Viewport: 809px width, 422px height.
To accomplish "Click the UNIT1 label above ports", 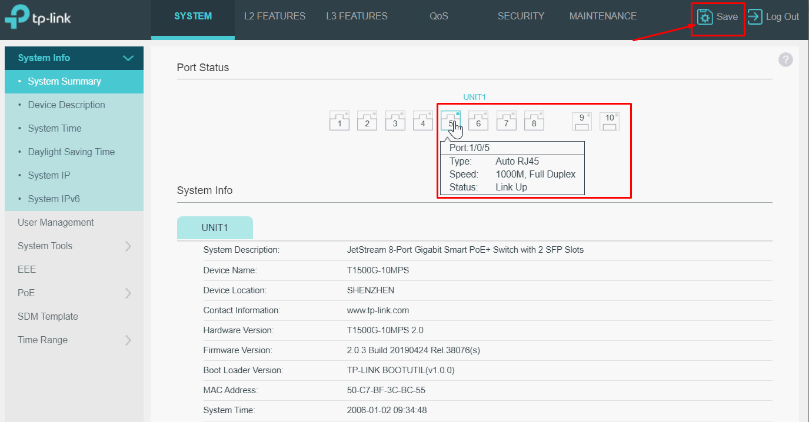I will [x=474, y=97].
